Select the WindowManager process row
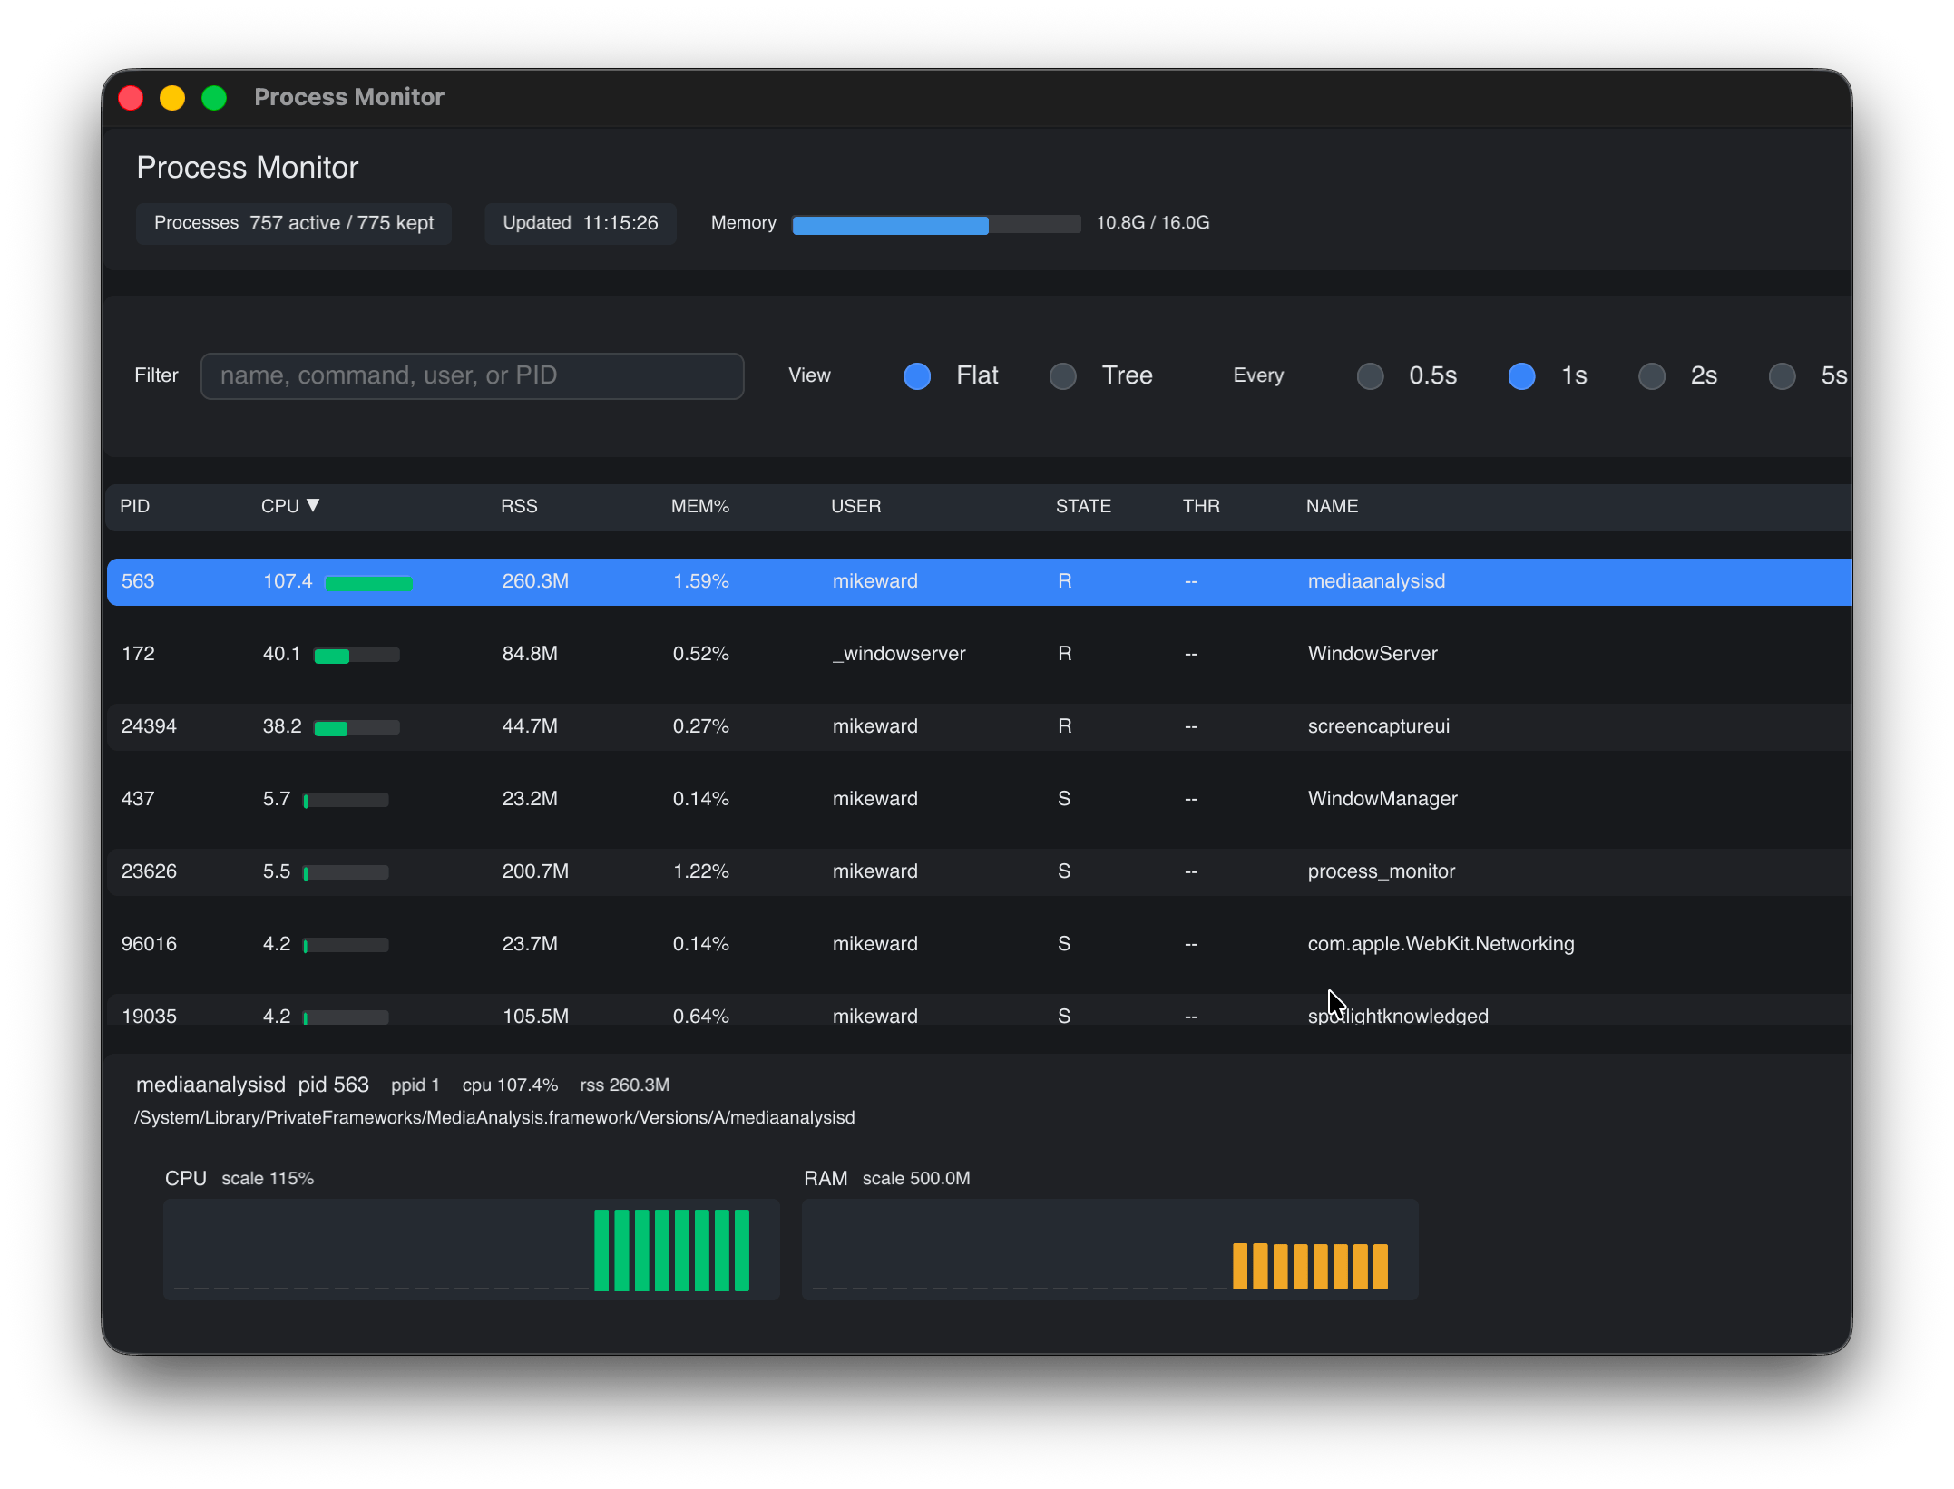This screenshot has width=1954, height=1489. tap(979, 799)
